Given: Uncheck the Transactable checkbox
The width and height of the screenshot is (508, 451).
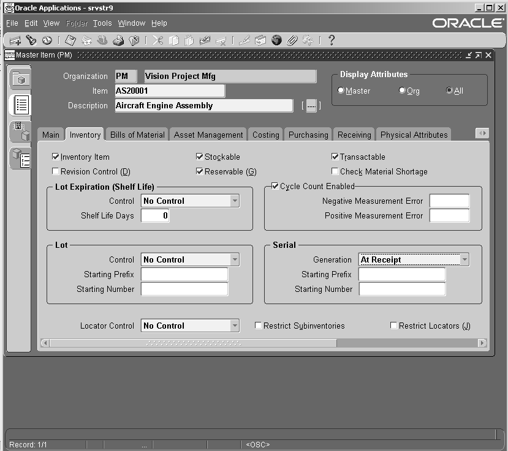Looking at the screenshot, I should 335,157.
